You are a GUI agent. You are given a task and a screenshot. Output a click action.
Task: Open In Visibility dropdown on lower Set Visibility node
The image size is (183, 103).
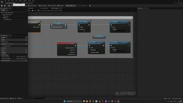119,51
